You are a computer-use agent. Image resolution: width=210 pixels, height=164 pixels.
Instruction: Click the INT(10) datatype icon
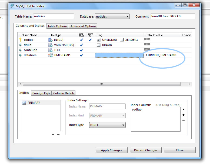click(50, 40)
